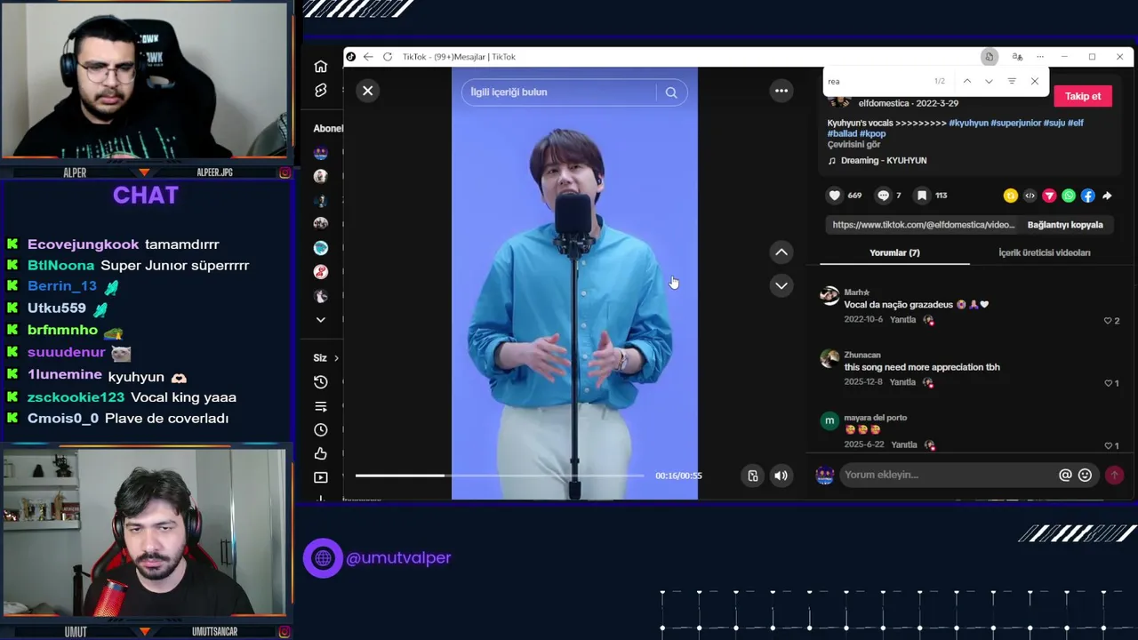Open the three-dots more options menu on video
This screenshot has height=640, width=1138.
tap(781, 91)
